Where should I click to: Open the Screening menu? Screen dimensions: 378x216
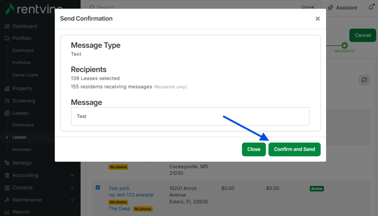pos(24,101)
